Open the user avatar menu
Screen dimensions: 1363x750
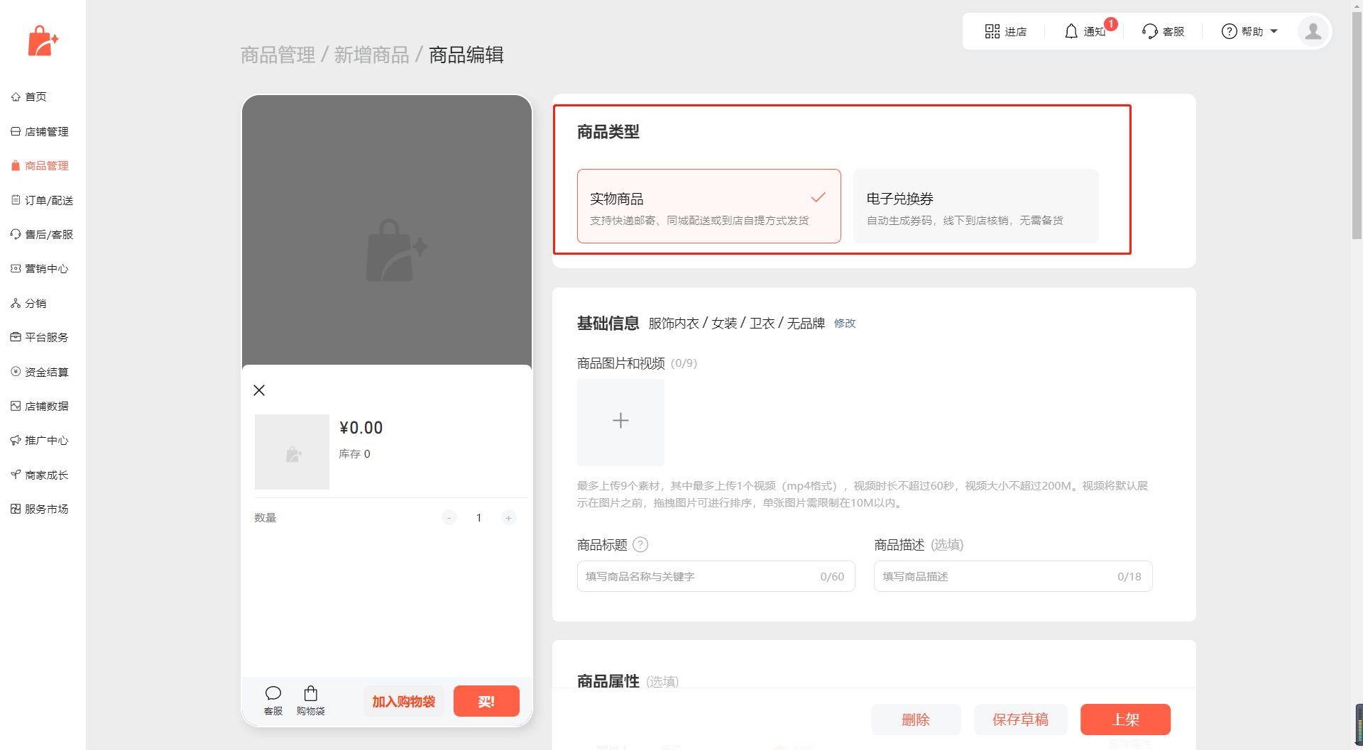1313,31
